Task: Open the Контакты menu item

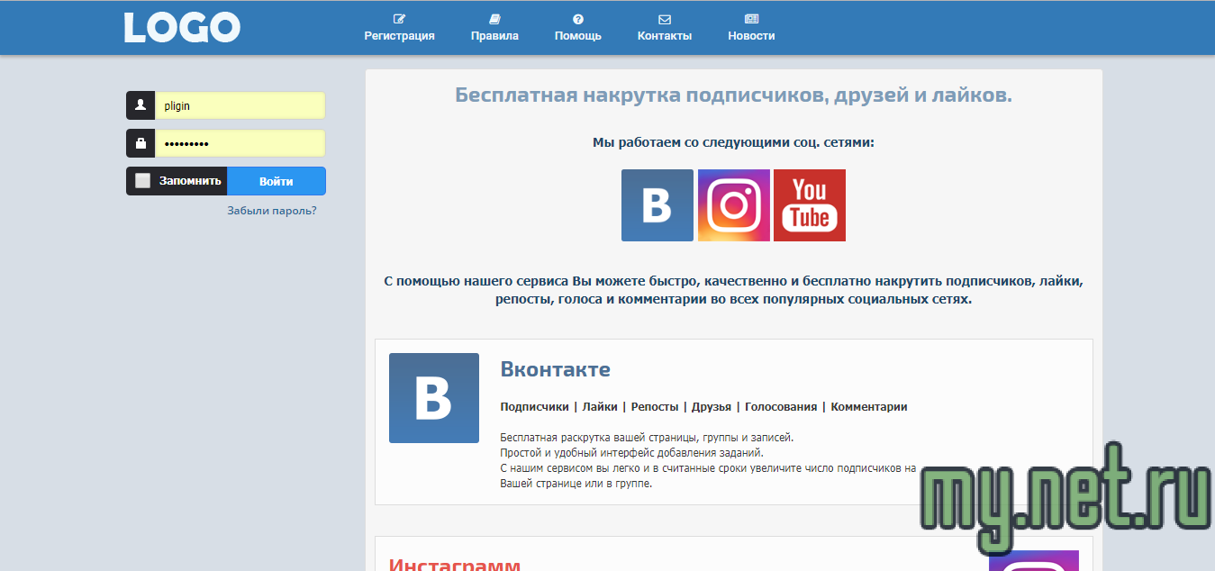Action: (665, 36)
